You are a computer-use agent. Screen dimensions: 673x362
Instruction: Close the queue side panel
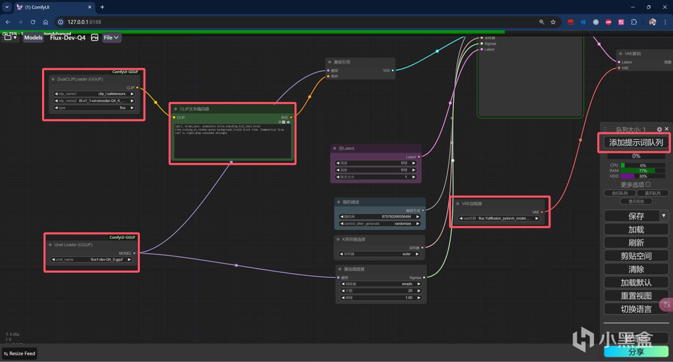coord(667,129)
